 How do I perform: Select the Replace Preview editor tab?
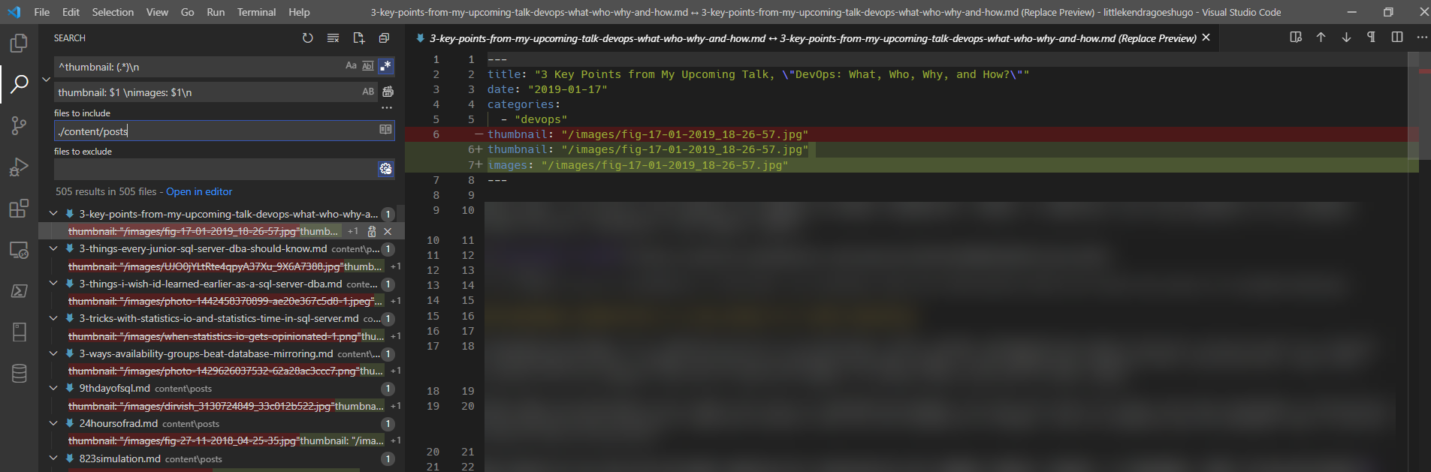pyautogui.click(x=812, y=38)
